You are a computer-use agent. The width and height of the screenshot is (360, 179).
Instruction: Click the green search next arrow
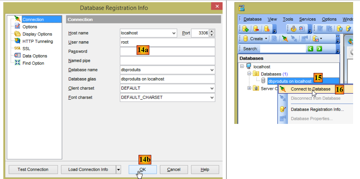click(319, 49)
